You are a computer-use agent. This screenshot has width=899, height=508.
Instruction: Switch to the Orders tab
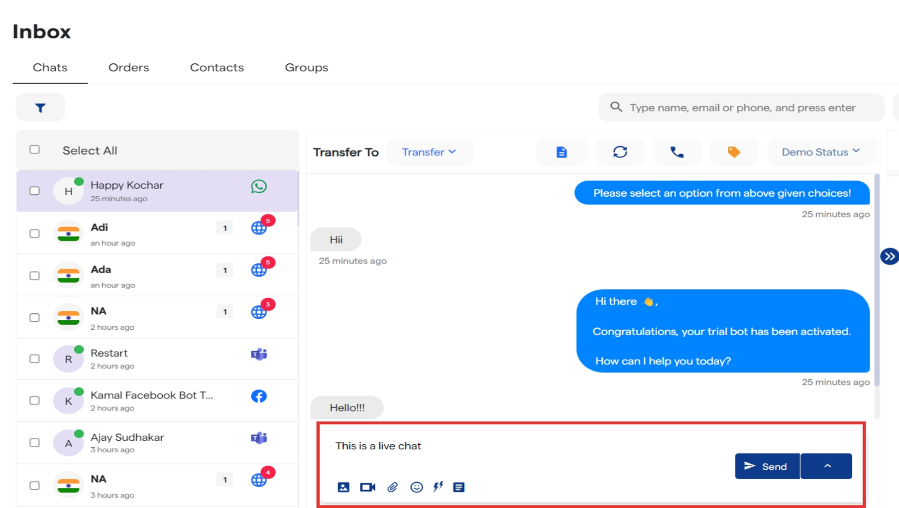tap(128, 68)
